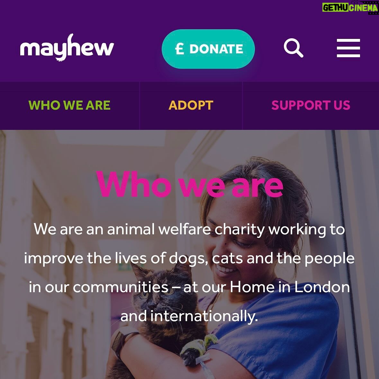Click the pound symbol on Donate button
The height and width of the screenshot is (379, 379).
[180, 49]
